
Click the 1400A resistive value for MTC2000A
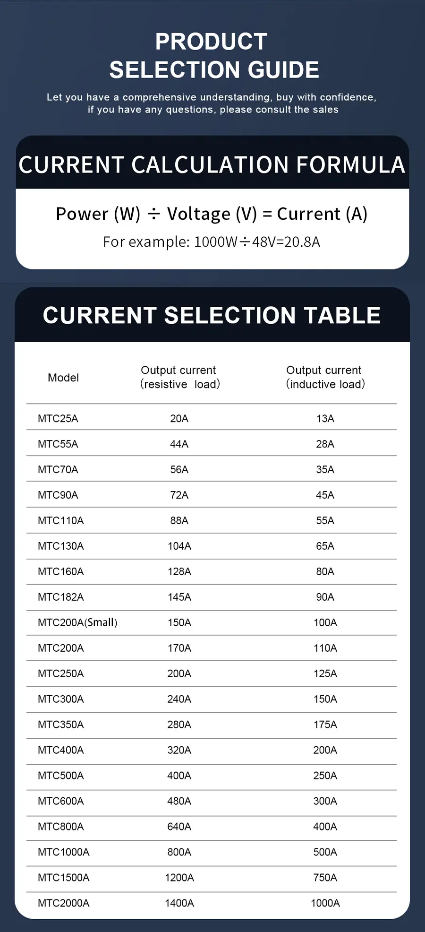(179, 904)
